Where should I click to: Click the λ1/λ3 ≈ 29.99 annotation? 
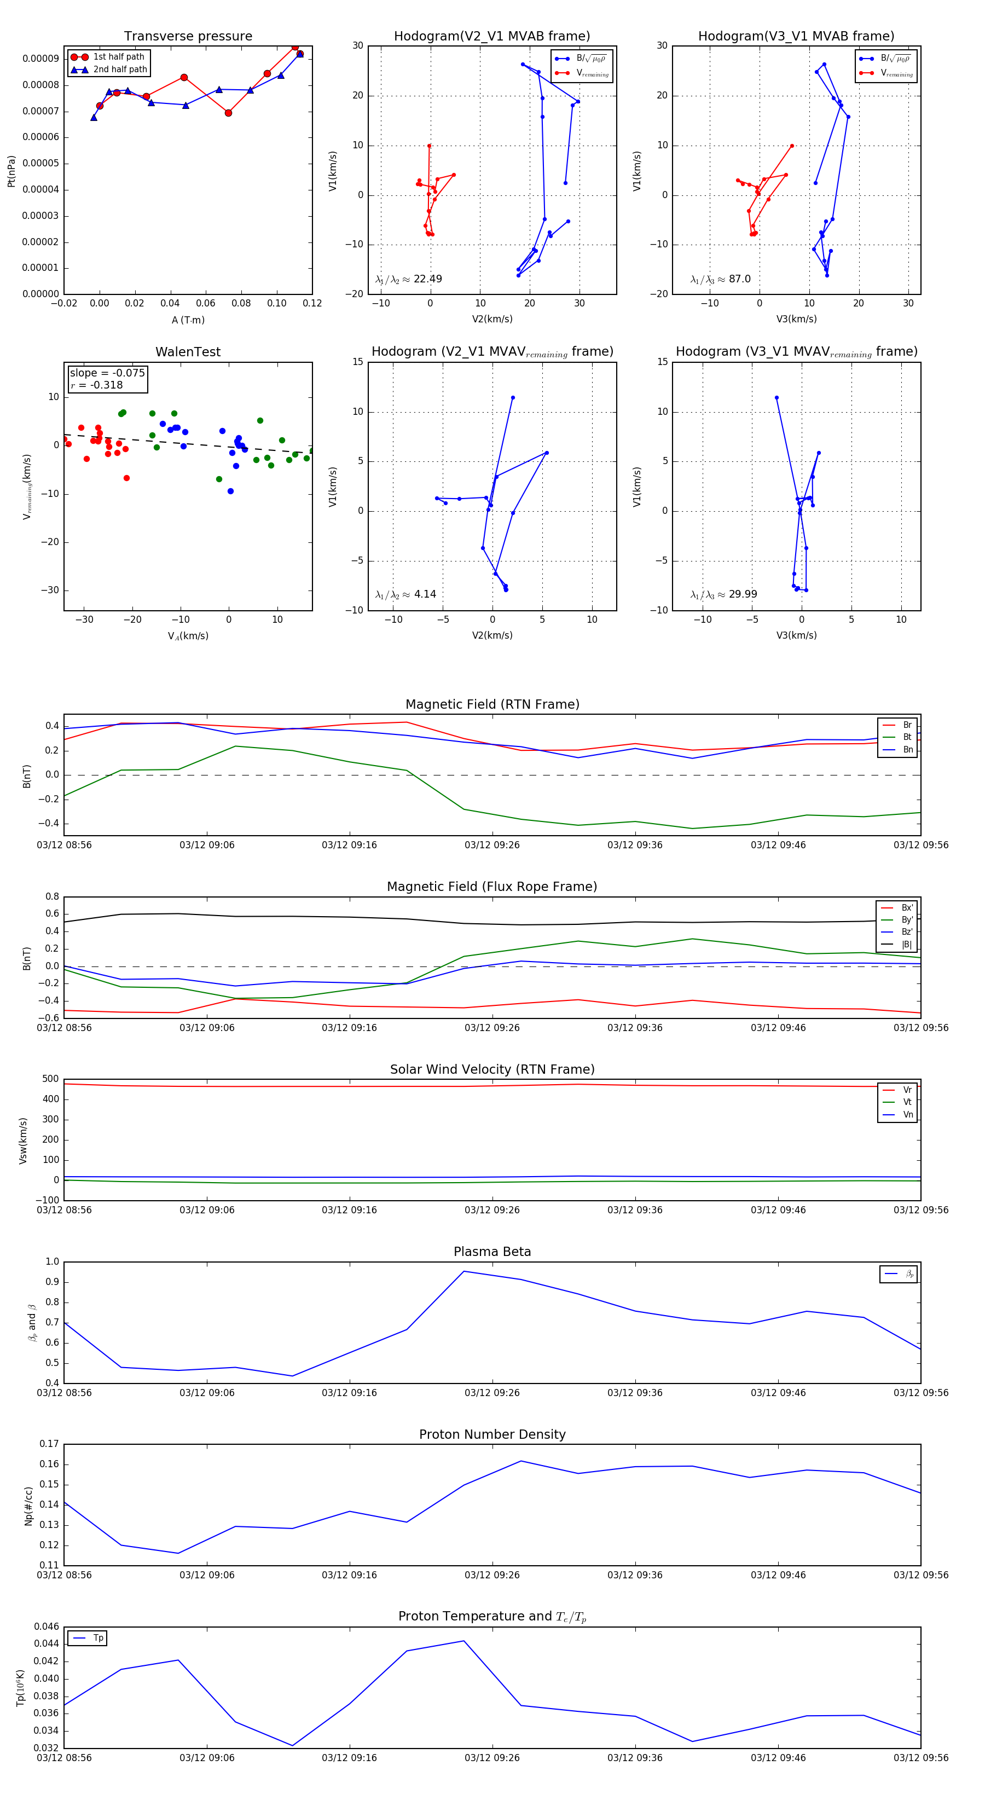click(x=723, y=594)
